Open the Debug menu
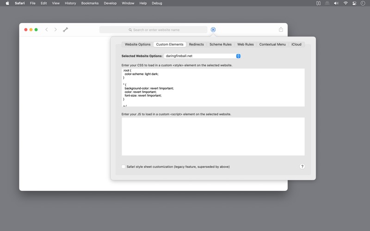The height and width of the screenshot is (231, 370). [x=157, y=3]
